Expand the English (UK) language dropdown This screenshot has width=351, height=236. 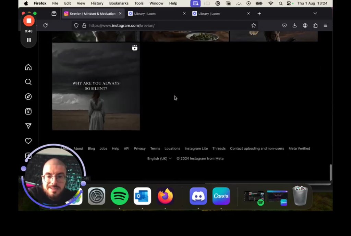(159, 158)
